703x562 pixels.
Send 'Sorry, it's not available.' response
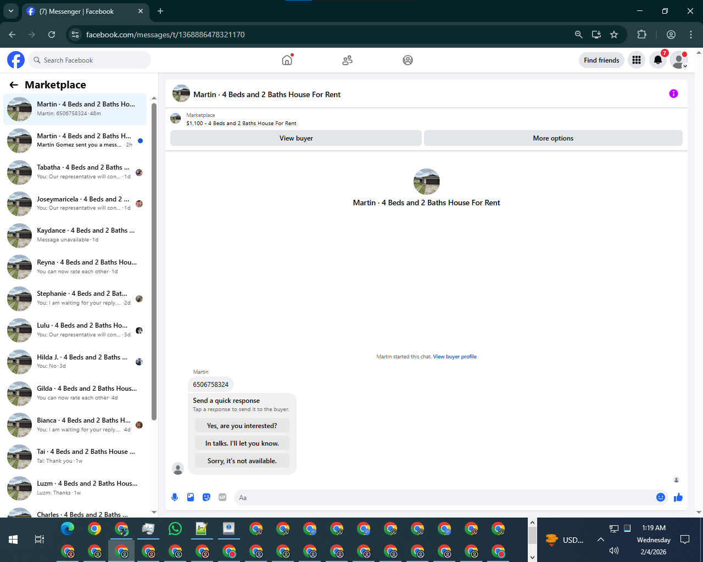(242, 461)
